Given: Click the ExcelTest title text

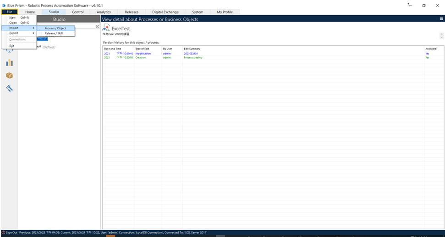Looking at the screenshot, I should 121,29.
